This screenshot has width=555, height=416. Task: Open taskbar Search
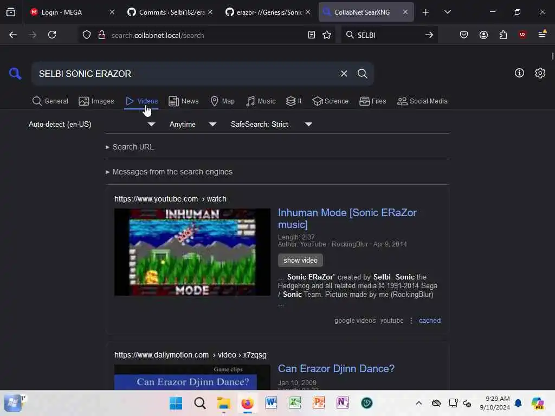point(199,403)
